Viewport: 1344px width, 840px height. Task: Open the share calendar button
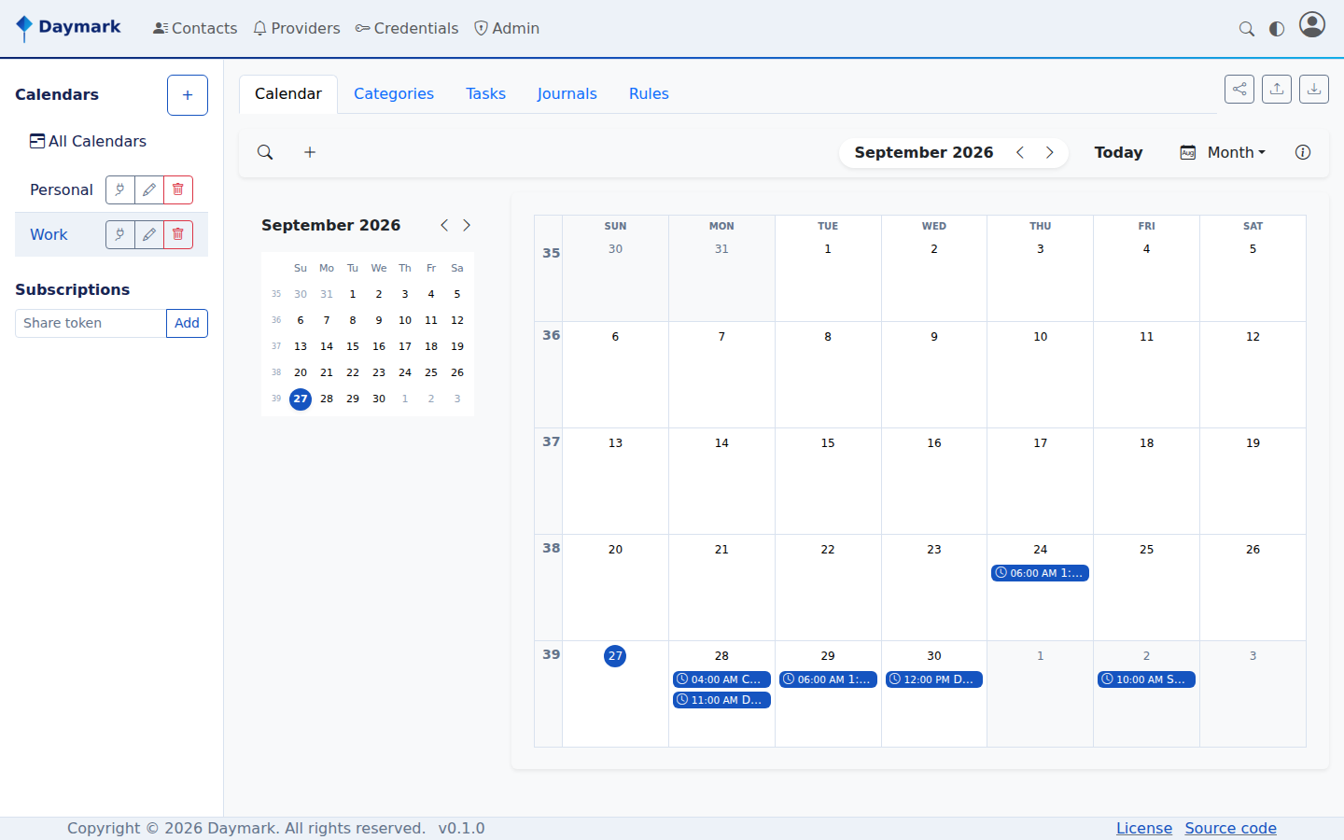1239,89
